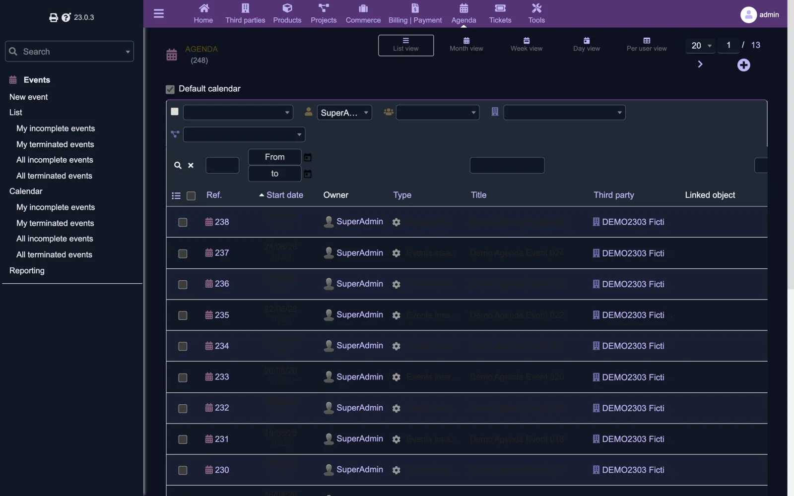Open the Projects menu
Image resolution: width=794 pixels, height=496 pixels.
pos(324,14)
